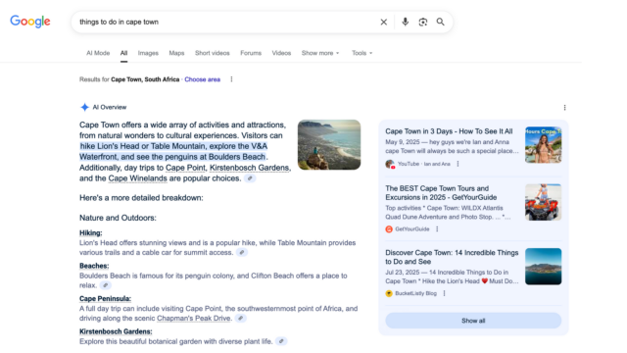Screen dimensions: 627x353
Task: Click the Cape Peninsula heading
Action: [105, 298]
